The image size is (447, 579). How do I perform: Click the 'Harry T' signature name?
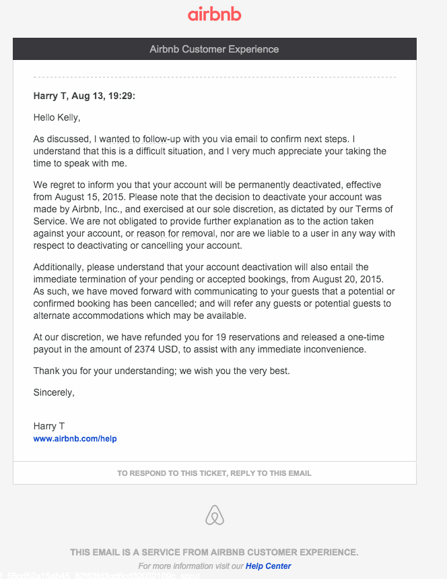49,426
